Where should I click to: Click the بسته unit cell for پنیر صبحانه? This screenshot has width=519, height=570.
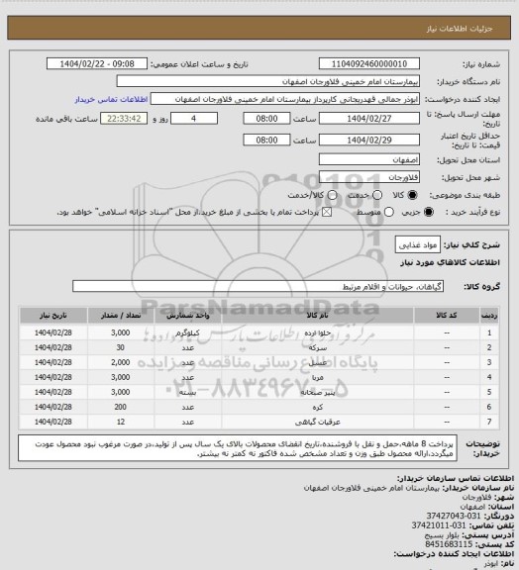point(188,392)
